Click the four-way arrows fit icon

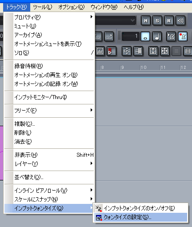(164, 51)
